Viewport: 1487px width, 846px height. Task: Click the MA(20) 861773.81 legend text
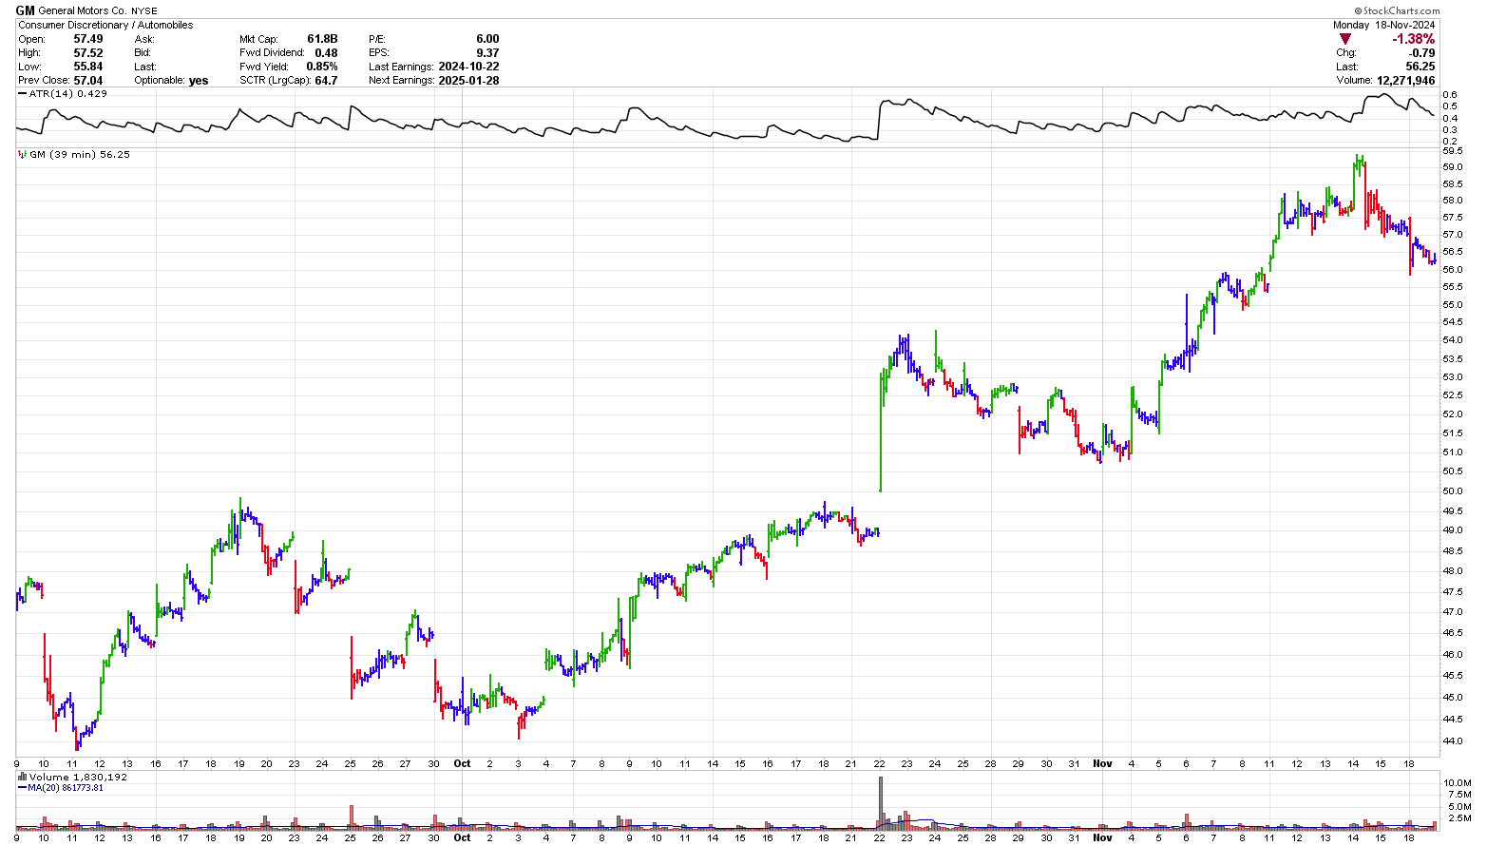66,788
